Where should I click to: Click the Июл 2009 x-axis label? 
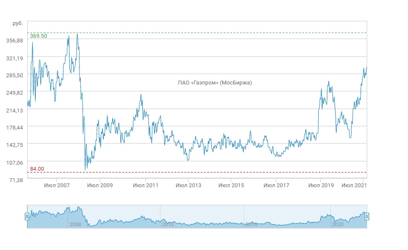click(99, 185)
